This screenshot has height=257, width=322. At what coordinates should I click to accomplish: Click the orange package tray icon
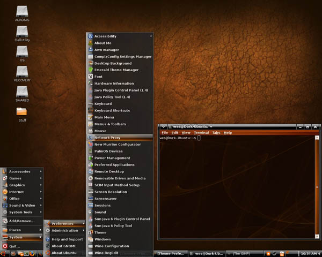(x=282, y=254)
